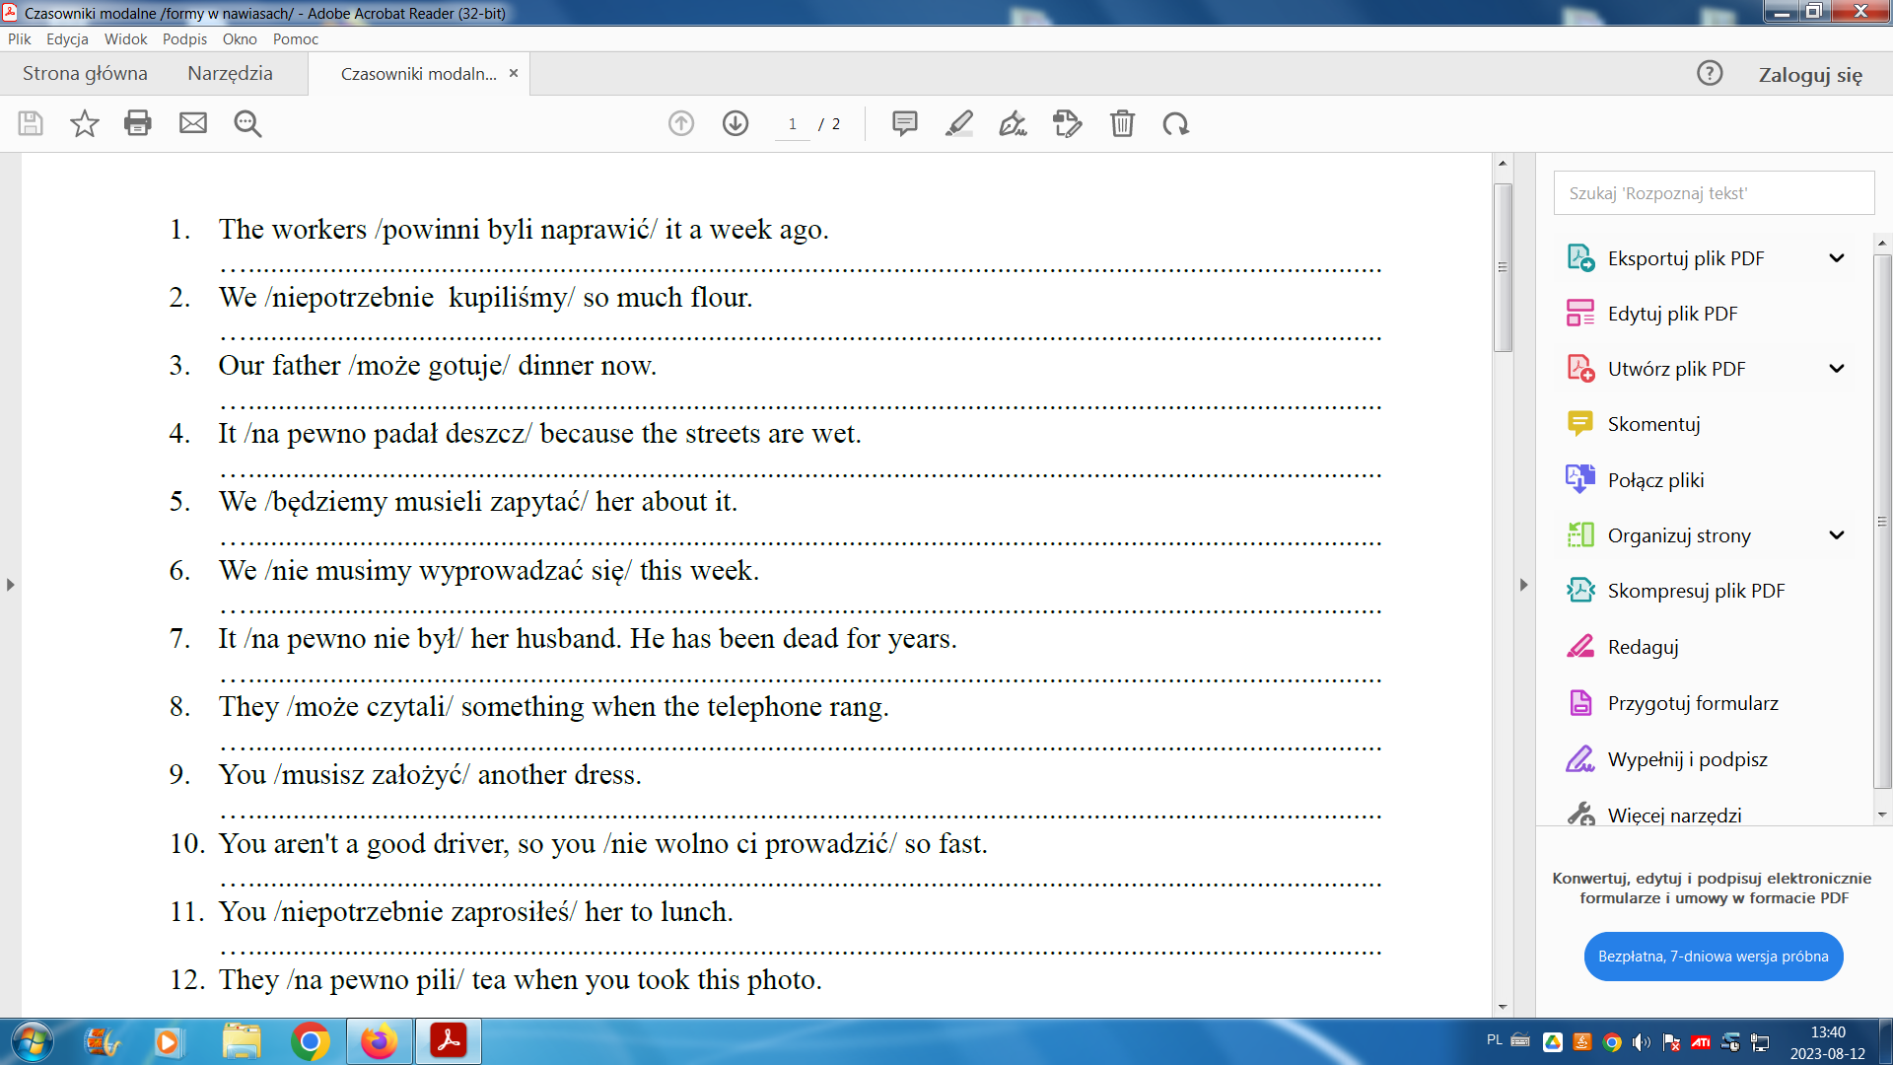Open the find text magnifier
The image size is (1893, 1065).
[247, 123]
